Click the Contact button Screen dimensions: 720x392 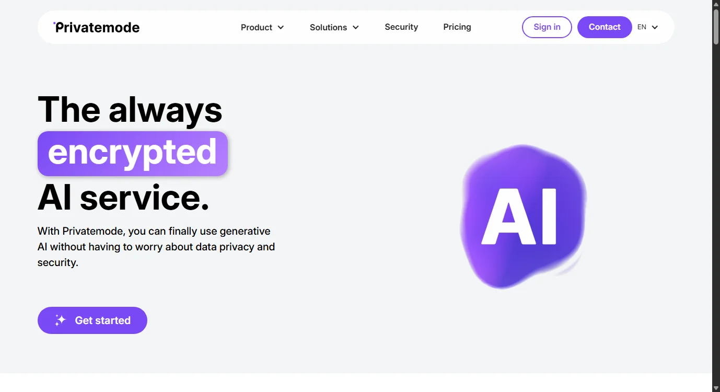tap(605, 27)
